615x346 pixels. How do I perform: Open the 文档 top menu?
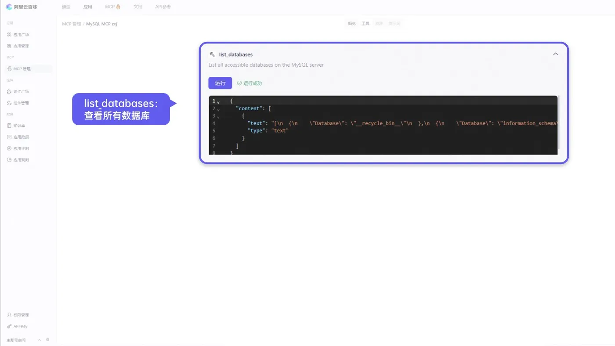point(138,7)
